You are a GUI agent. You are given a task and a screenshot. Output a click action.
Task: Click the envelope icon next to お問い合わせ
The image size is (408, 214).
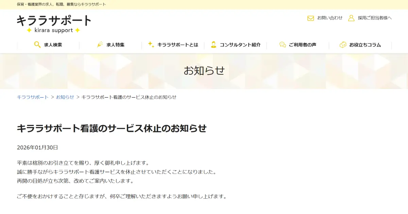tap(310, 18)
